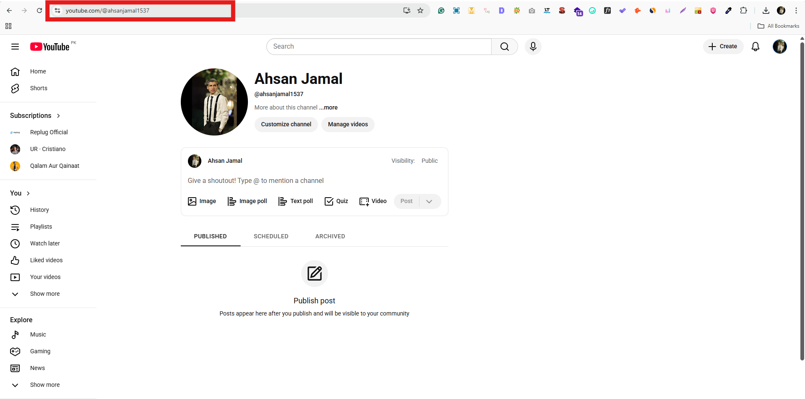
Task: Expand the Subscriptions section
Action: click(58, 115)
